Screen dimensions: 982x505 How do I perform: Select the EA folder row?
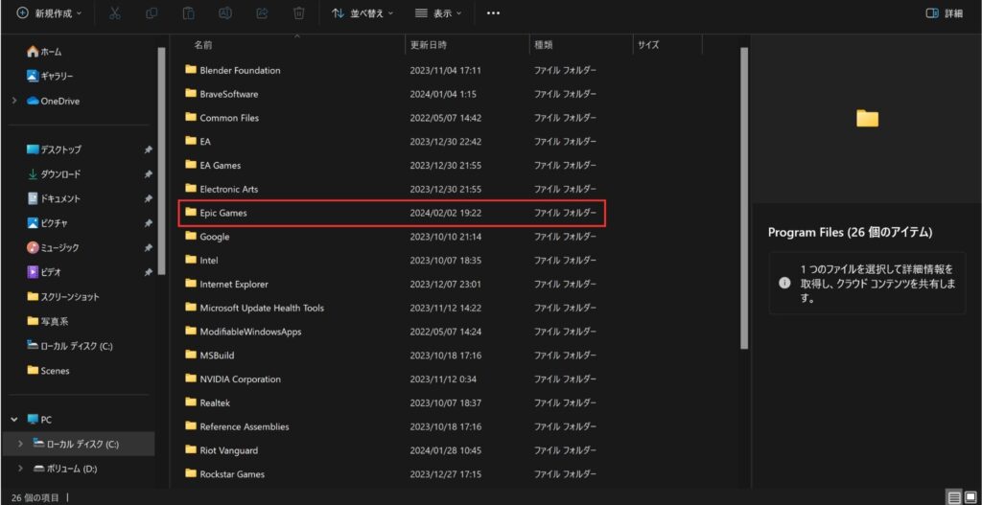click(x=392, y=142)
